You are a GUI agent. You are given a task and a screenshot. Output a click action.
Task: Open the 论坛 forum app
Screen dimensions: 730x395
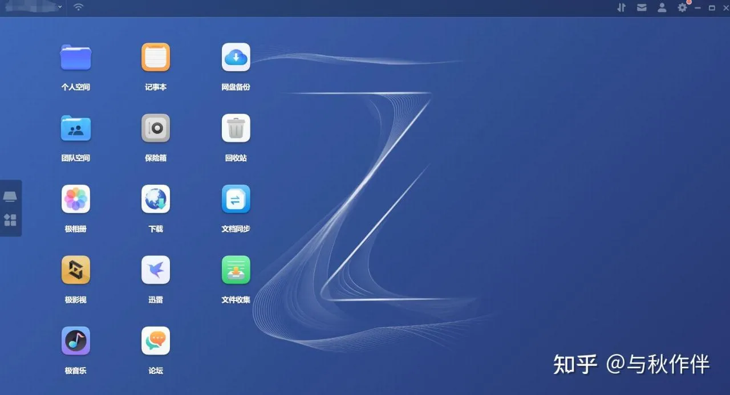pos(156,341)
